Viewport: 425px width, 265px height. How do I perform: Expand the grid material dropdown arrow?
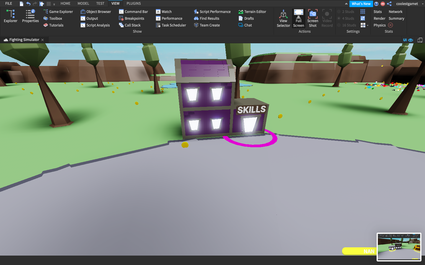point(367,25)
